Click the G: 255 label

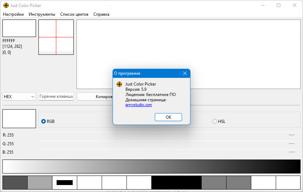click(8, 144)
